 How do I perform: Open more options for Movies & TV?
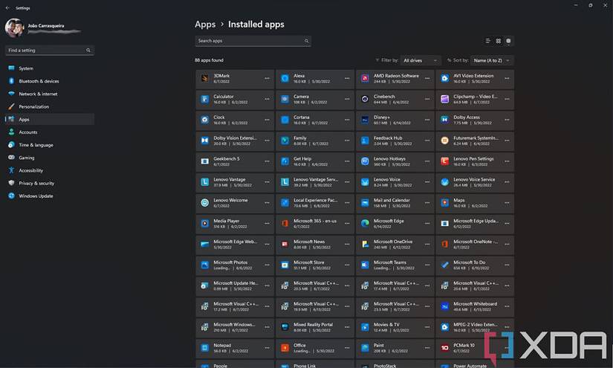coord(427,327)
